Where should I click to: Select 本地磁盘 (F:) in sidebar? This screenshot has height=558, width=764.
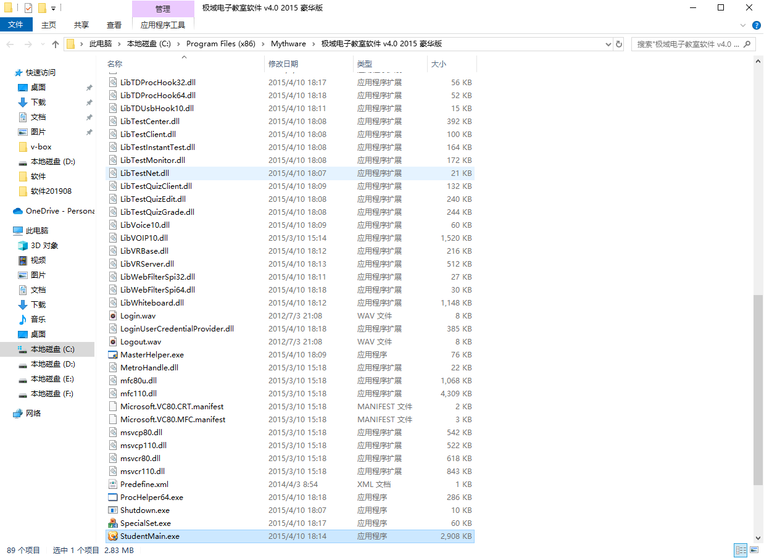(x=52, y=394)
